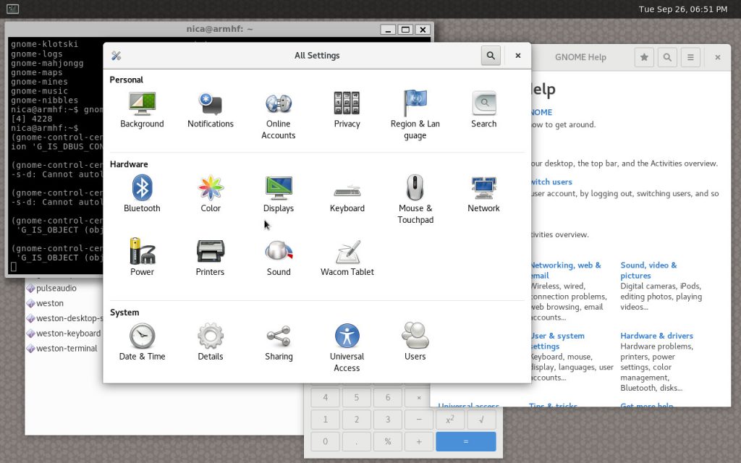Image resolution: width=741 pixels, height=463 pixels.
Task: Open the Privacy settings
Action: click(347, 110)
